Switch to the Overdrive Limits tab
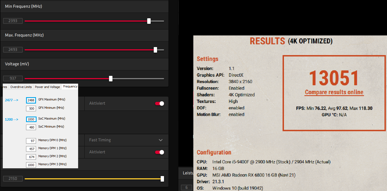The image size is (387, 191). coord(21,87)
